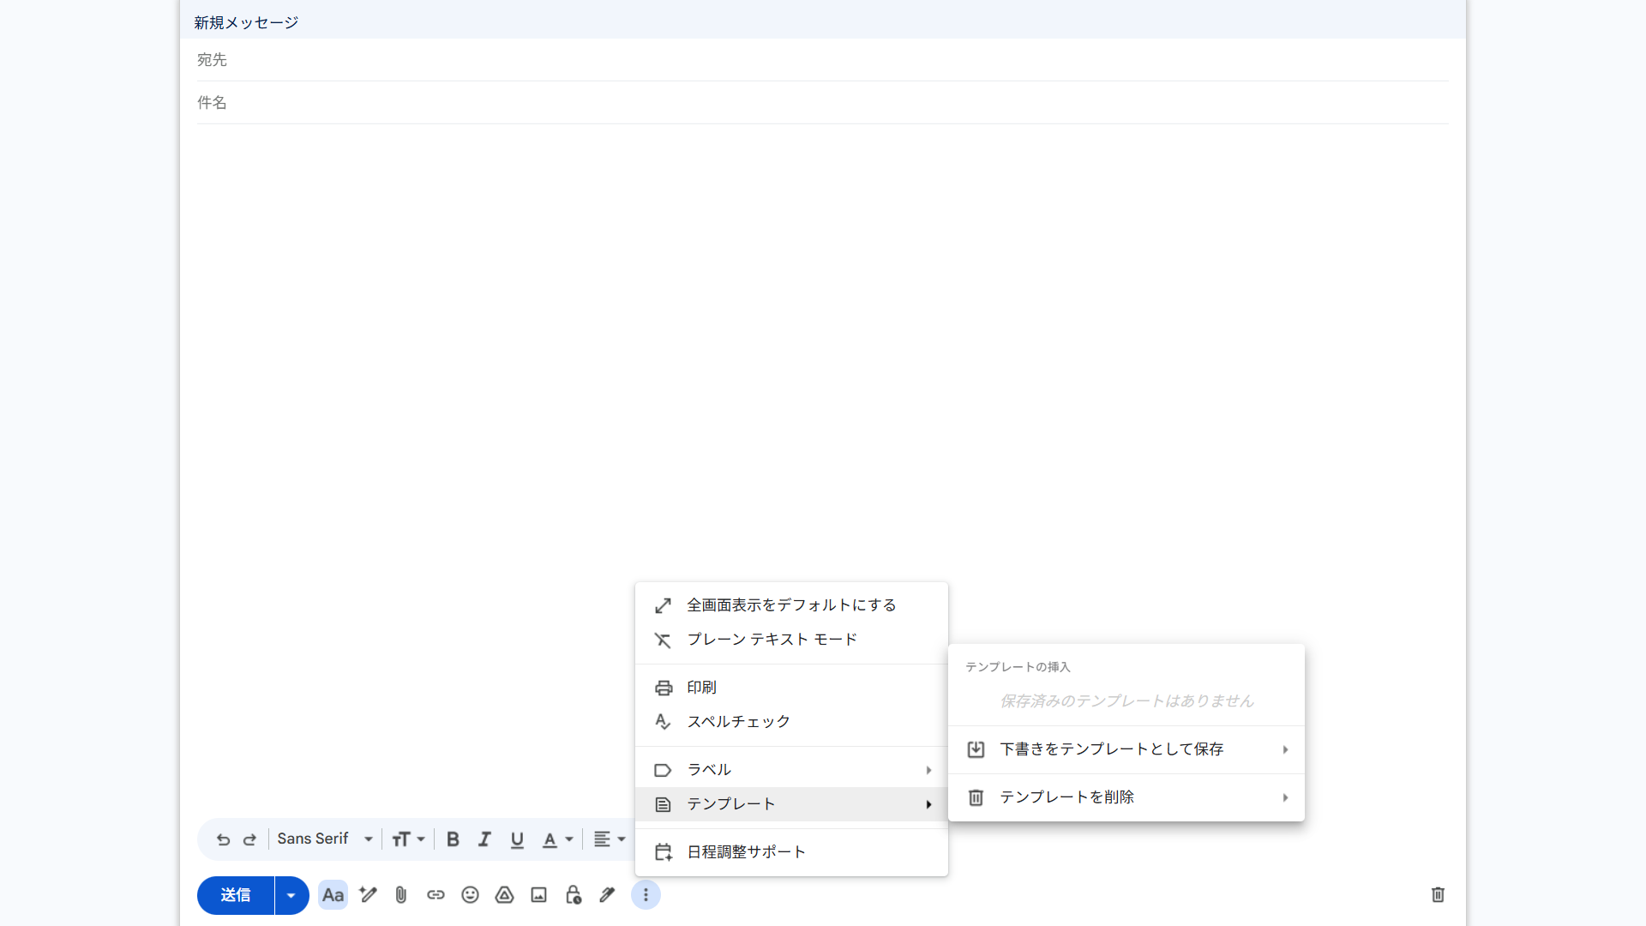Select 印刷 from the menu
This screenshot has height=926, width=1646.
(791, 688)
